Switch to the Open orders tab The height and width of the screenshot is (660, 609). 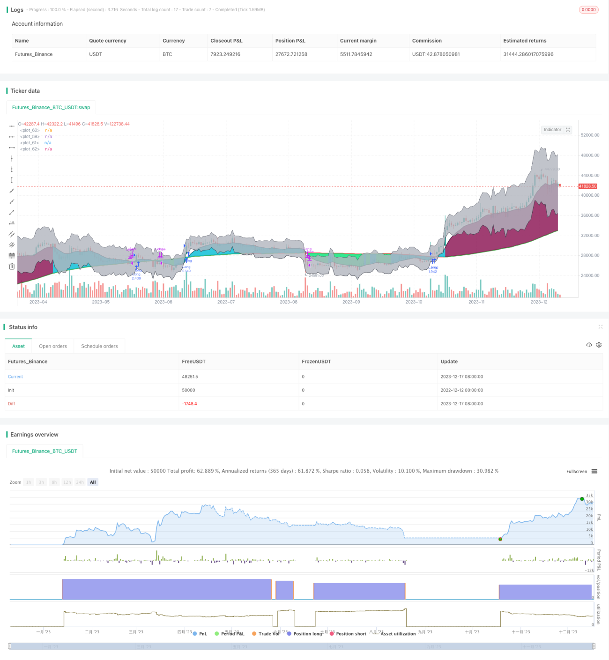53,346
